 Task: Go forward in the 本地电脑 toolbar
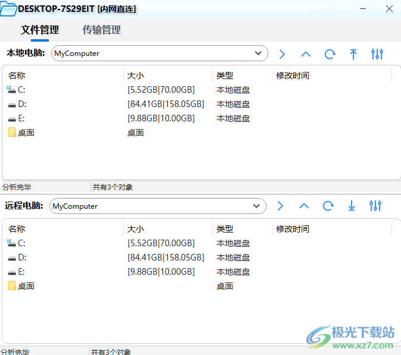(x=282, y=54)
